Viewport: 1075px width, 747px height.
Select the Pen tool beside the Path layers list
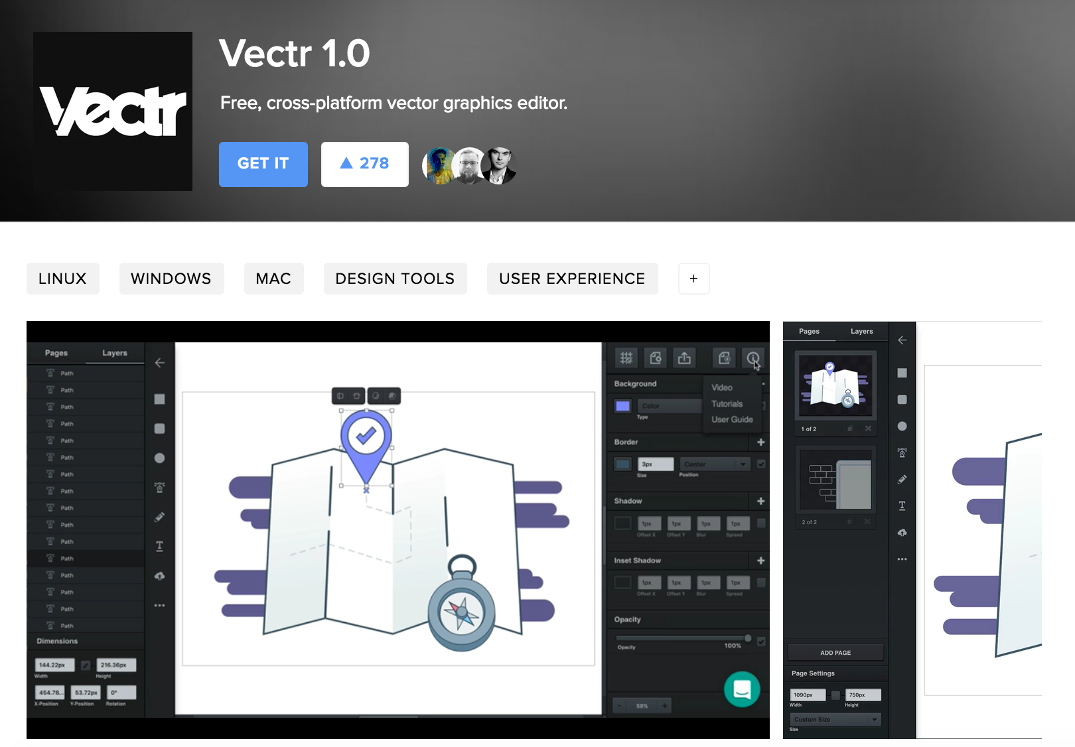159,488
